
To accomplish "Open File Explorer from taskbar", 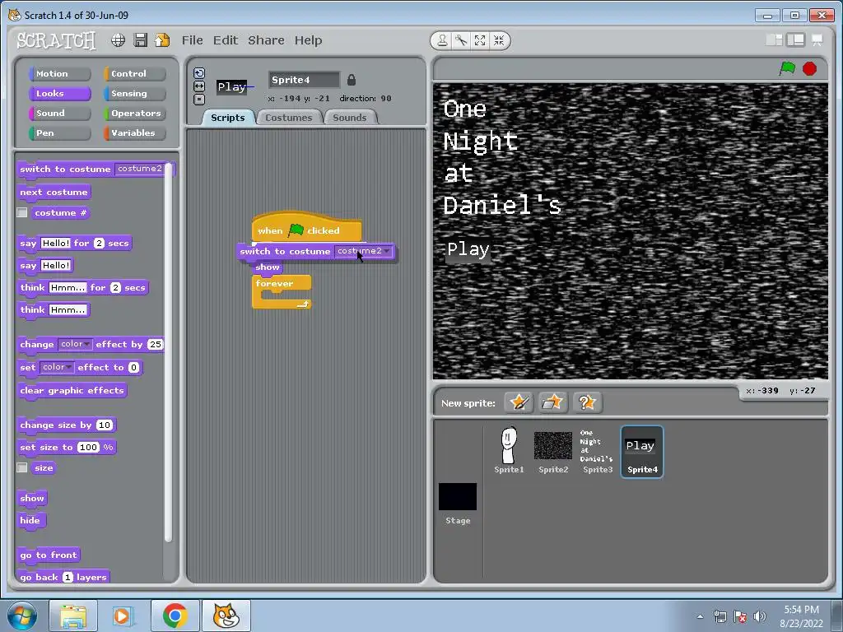I will 73,616.
